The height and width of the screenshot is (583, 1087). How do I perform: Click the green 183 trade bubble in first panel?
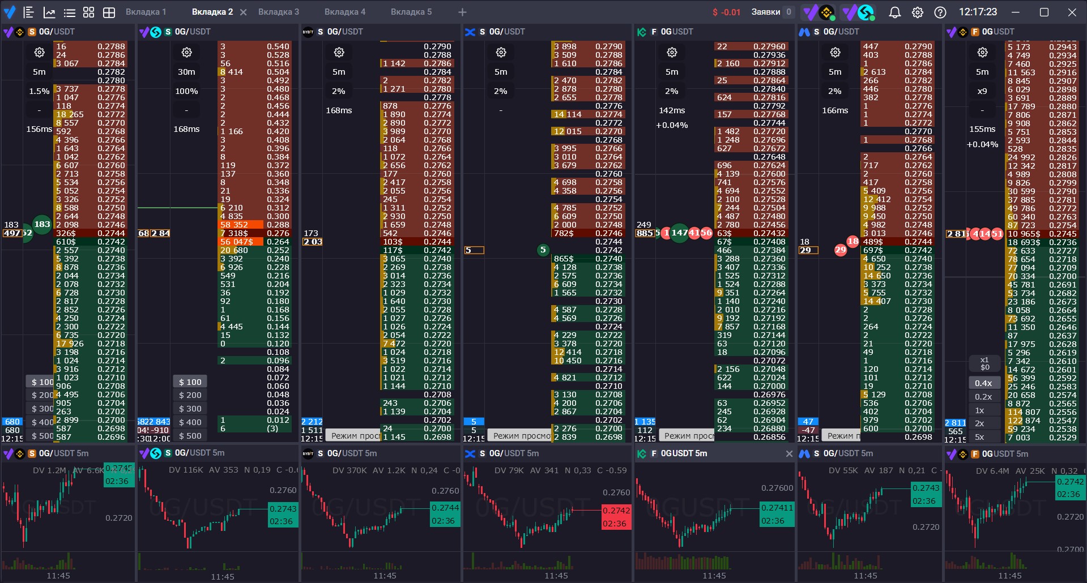click(x=42, y=224)
